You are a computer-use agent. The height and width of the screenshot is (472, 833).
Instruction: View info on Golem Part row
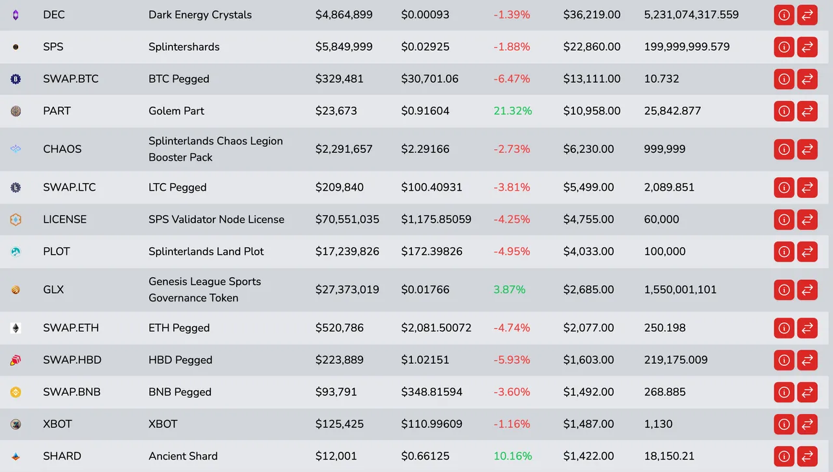784,111
